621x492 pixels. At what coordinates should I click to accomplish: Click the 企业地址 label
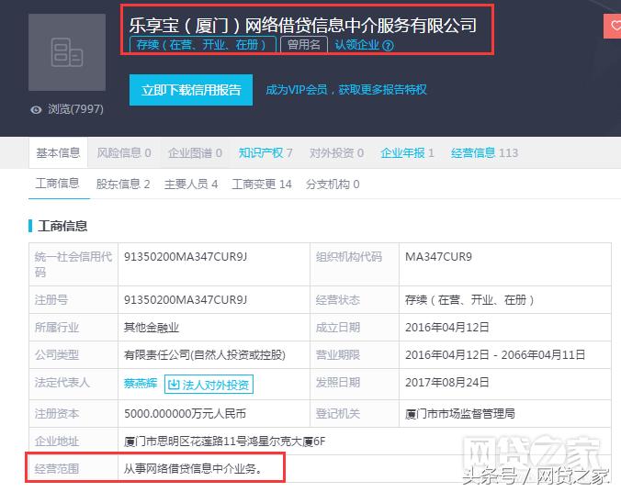(x=57, y=441)
